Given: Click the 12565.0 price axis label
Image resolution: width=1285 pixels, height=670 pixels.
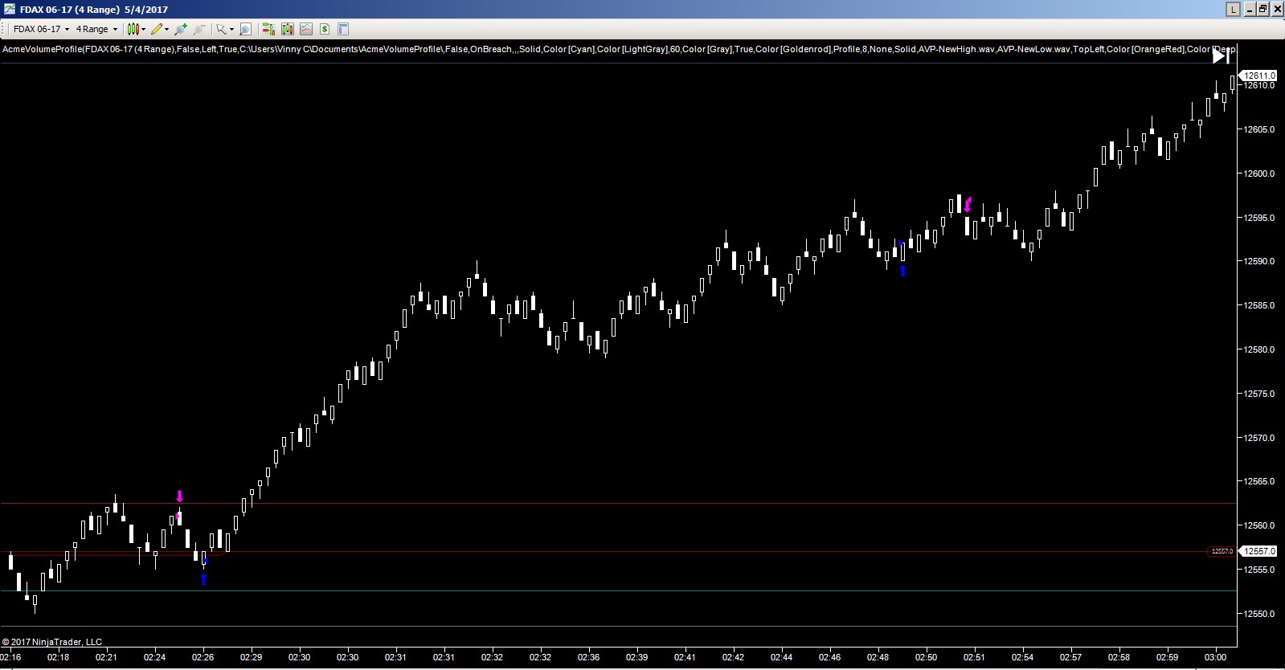Looking at the screenshot, I should (1259, 481).
